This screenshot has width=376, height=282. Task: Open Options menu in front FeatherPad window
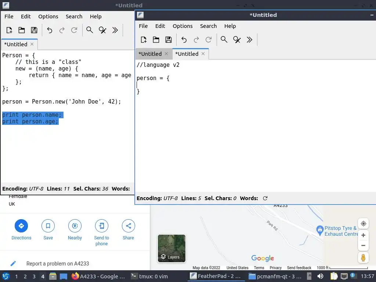pos(182,26)
